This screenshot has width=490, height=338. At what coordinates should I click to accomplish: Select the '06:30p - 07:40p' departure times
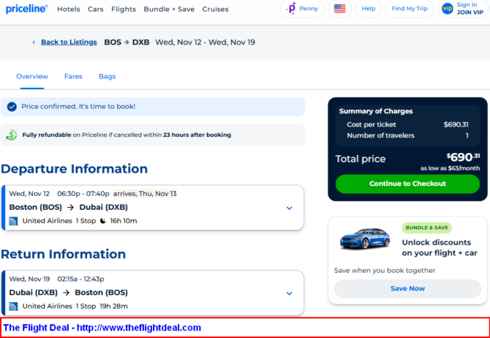(83, 194)
